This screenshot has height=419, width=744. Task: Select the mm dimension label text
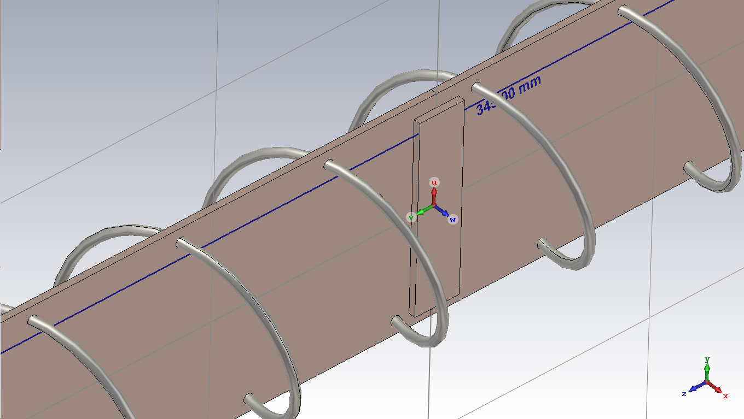click(508, 96)
